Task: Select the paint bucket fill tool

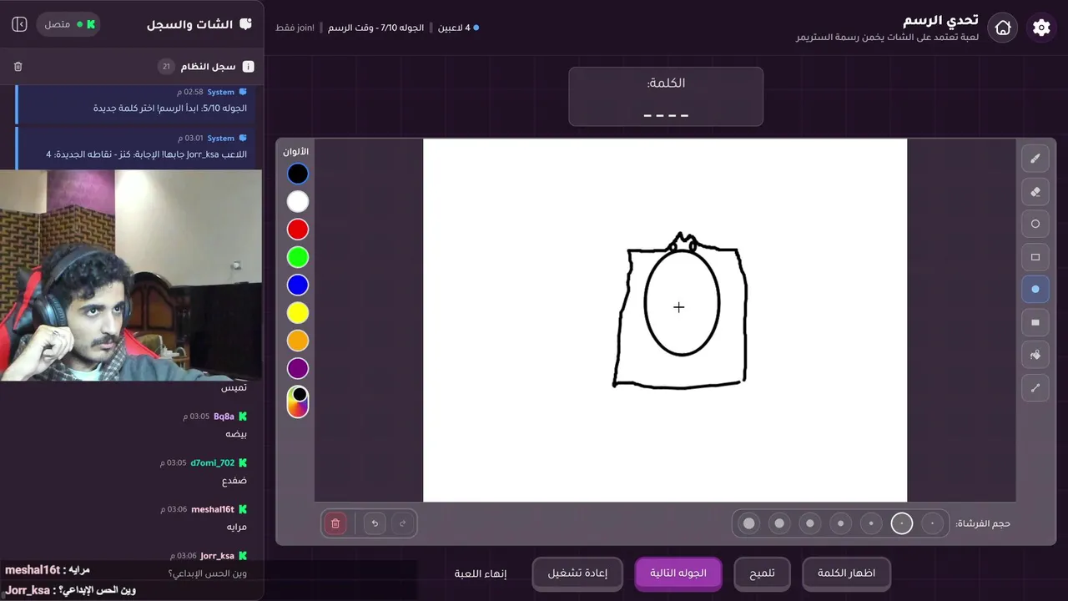Action: coord(1035,355)
